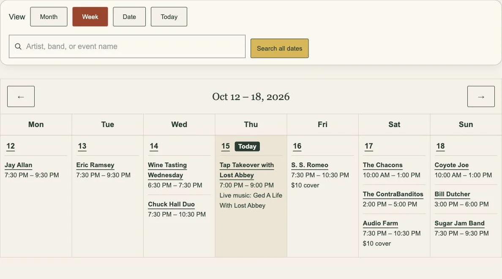Click the Fri column header
Screen dimensions: 502x279
[x=323, y=125]
